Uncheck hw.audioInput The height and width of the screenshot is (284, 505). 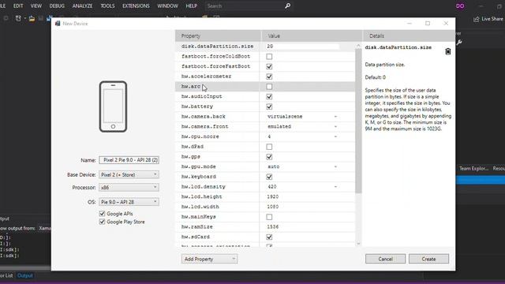coord(269,96)
